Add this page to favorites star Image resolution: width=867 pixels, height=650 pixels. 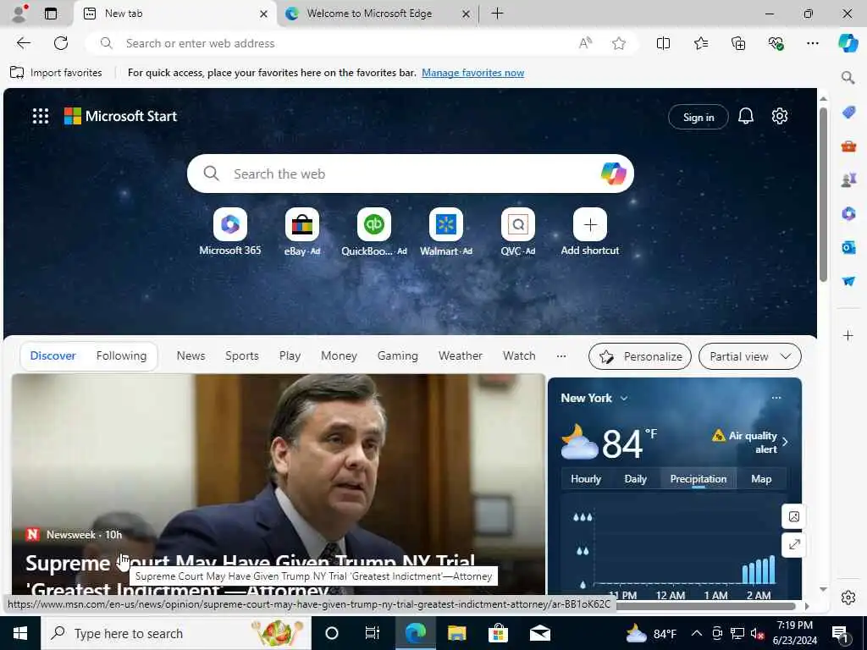coord(619,43)
